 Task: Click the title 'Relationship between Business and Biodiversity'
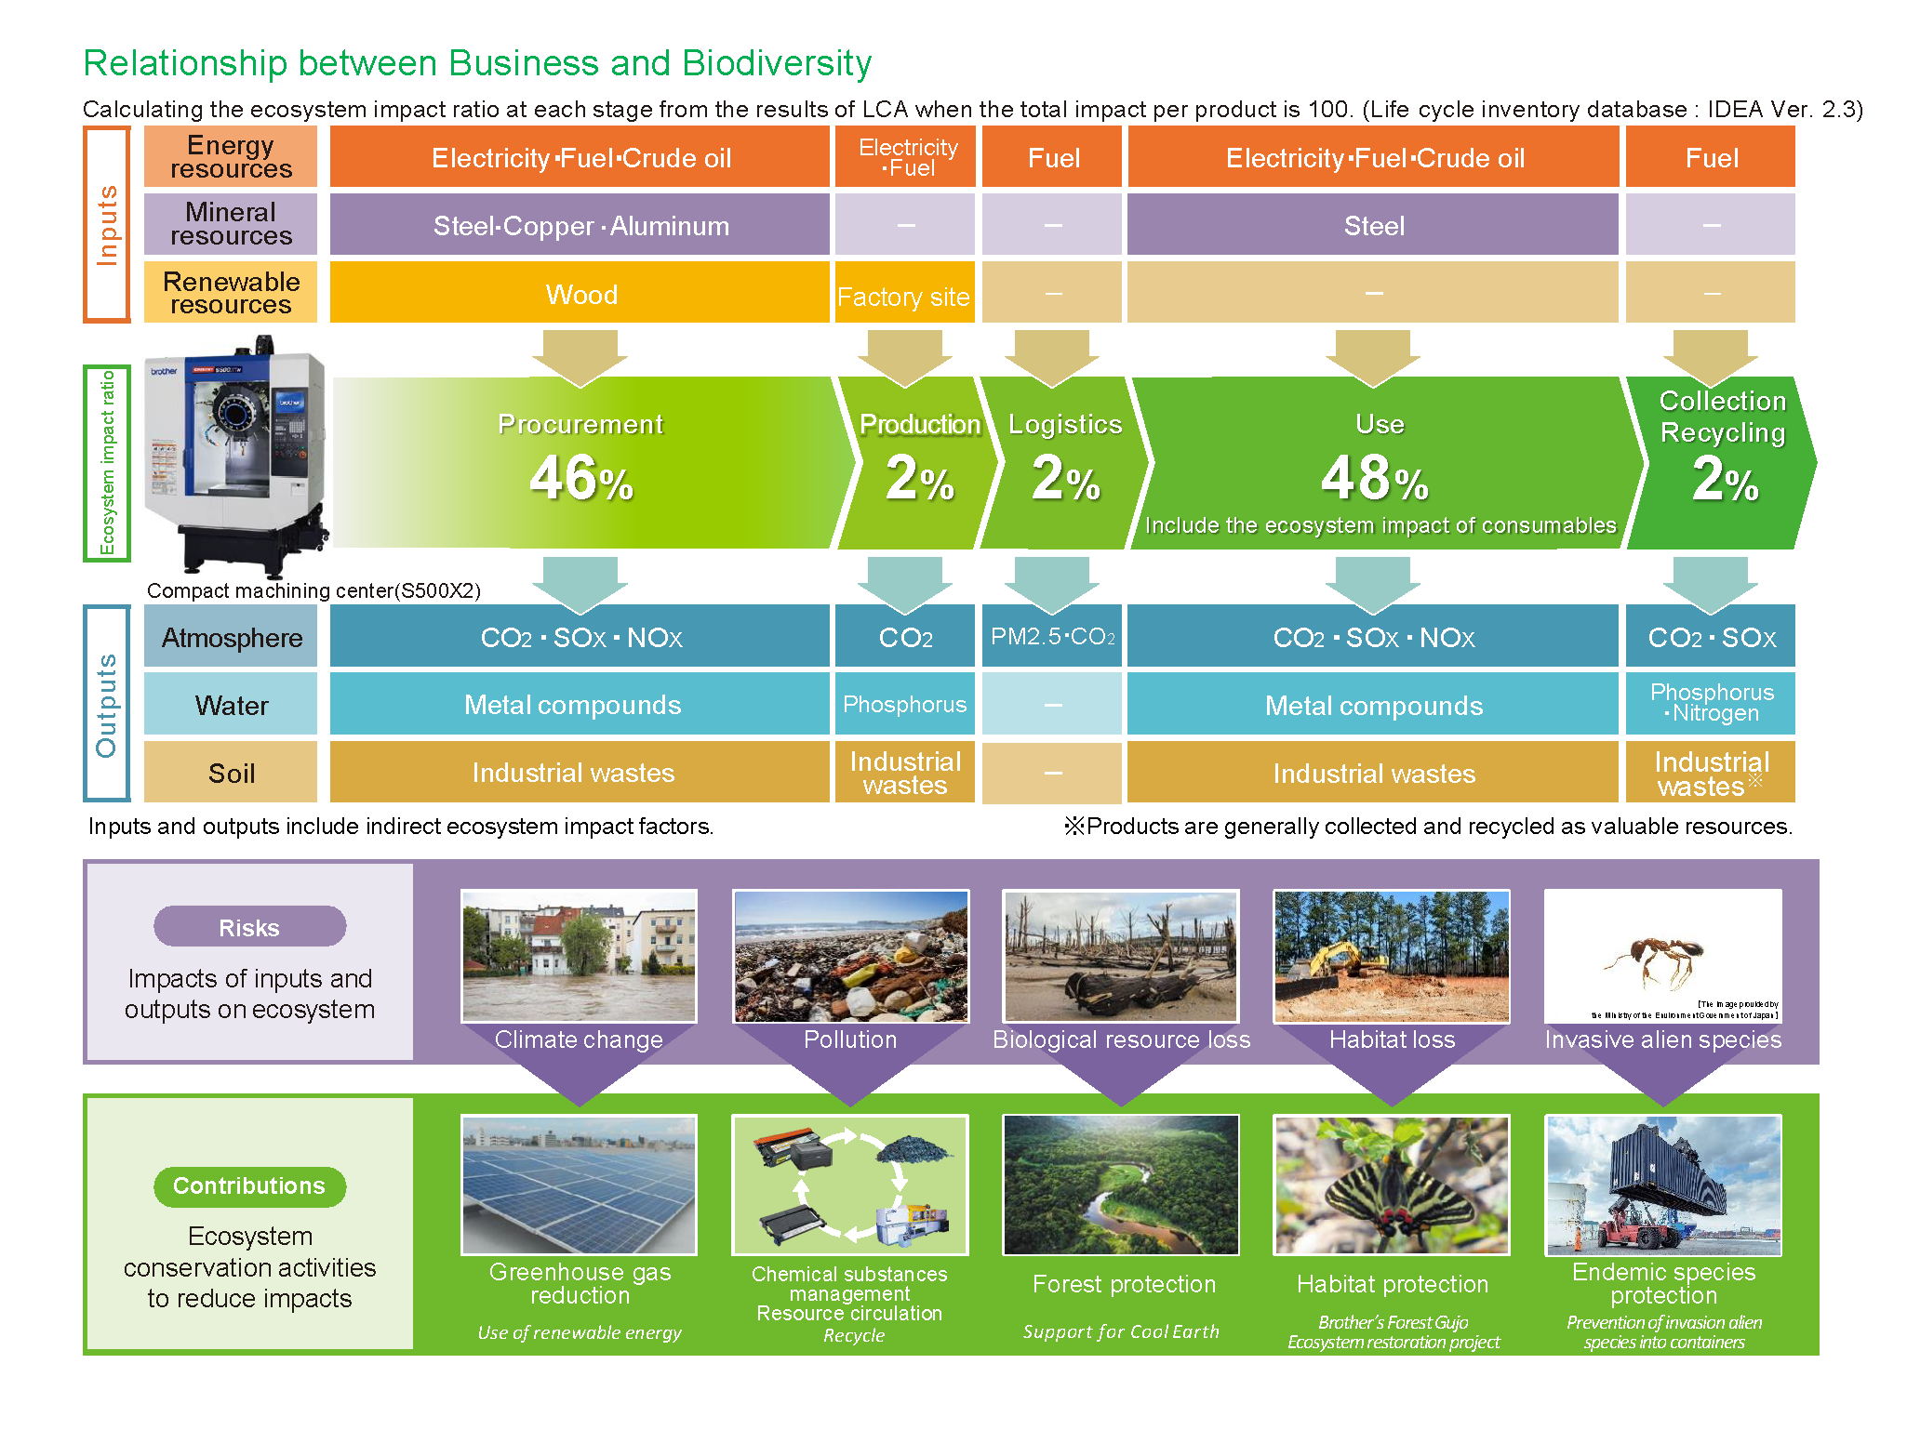click(x=477, y=63)
